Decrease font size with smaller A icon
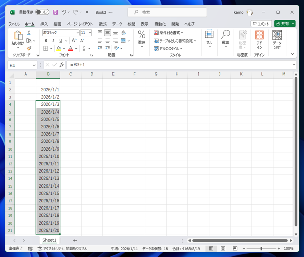 click(82, 41)
